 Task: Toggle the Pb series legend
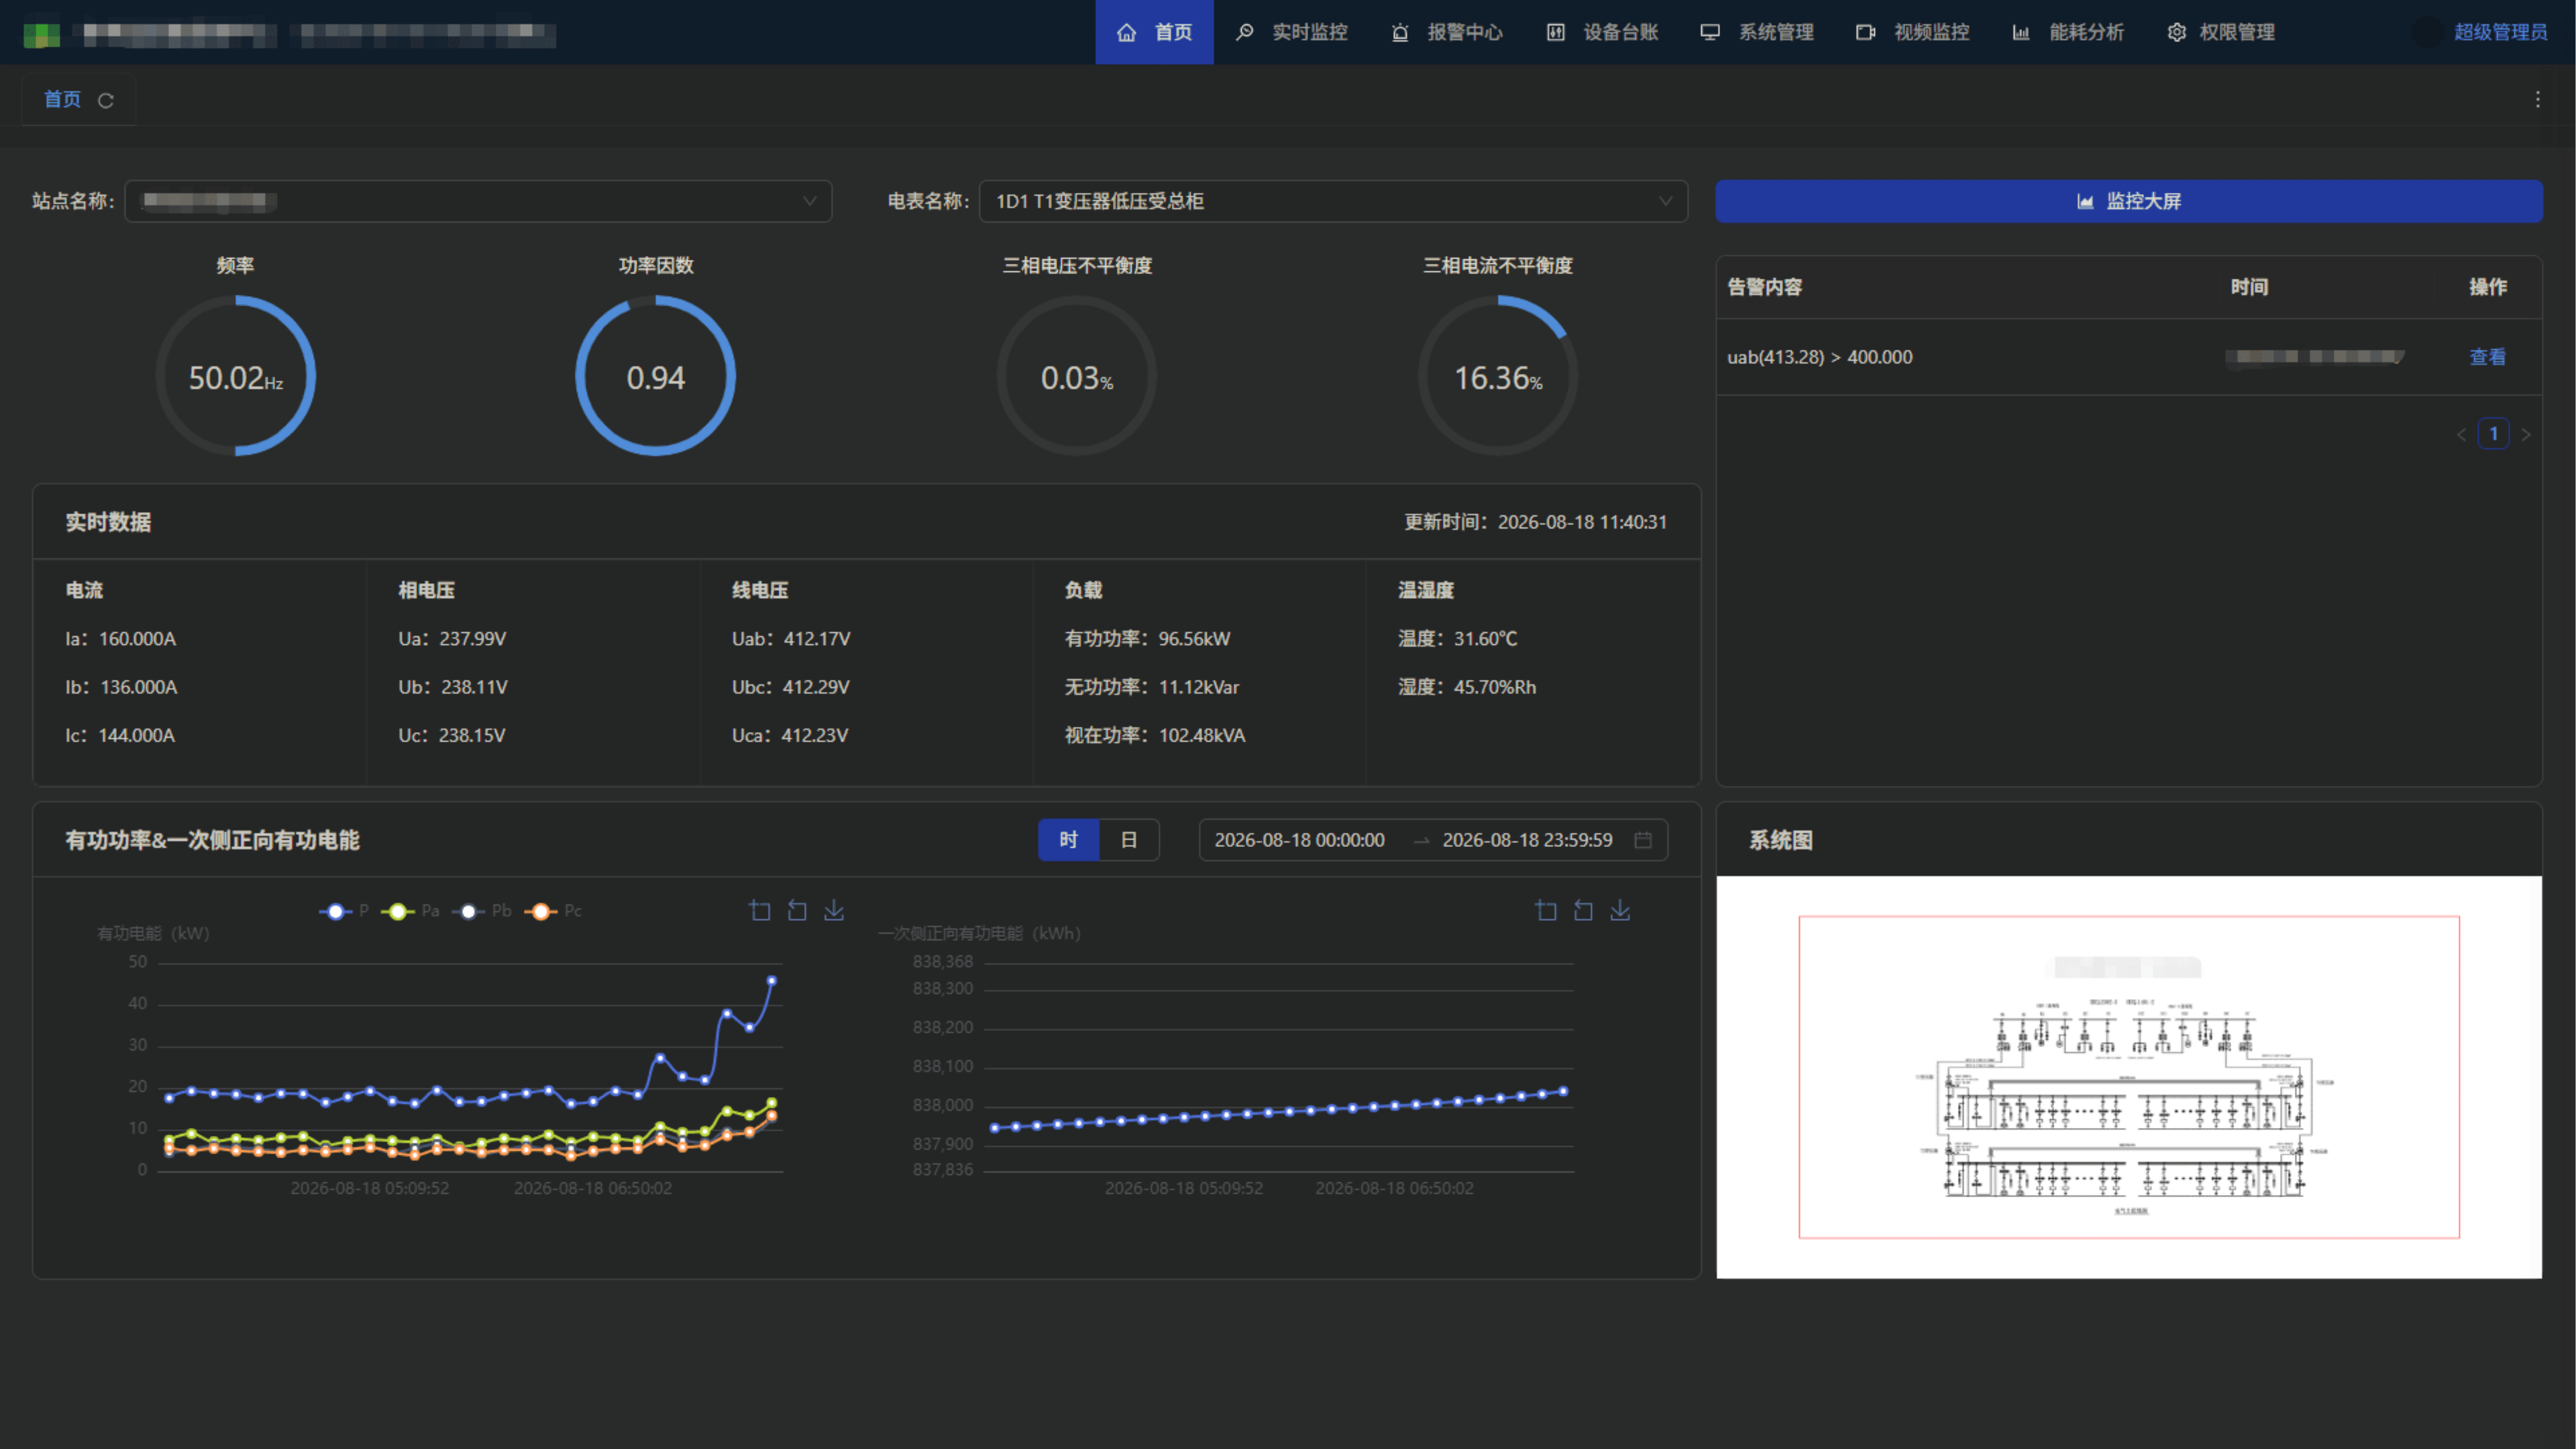[x=481, y=911]
